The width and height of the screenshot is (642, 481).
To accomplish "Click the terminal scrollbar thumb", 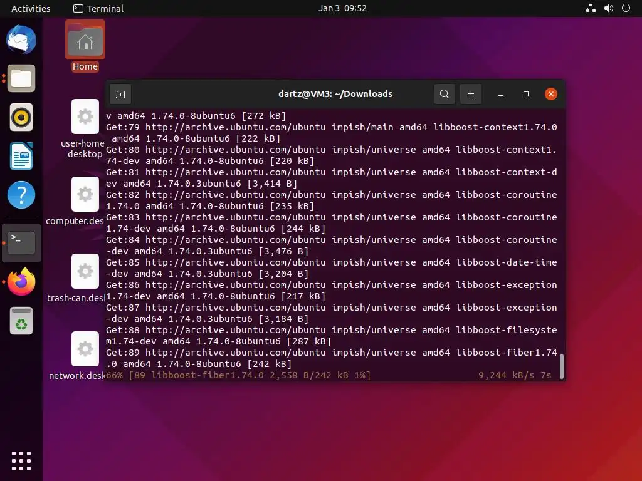I will (x=562, y=366).
